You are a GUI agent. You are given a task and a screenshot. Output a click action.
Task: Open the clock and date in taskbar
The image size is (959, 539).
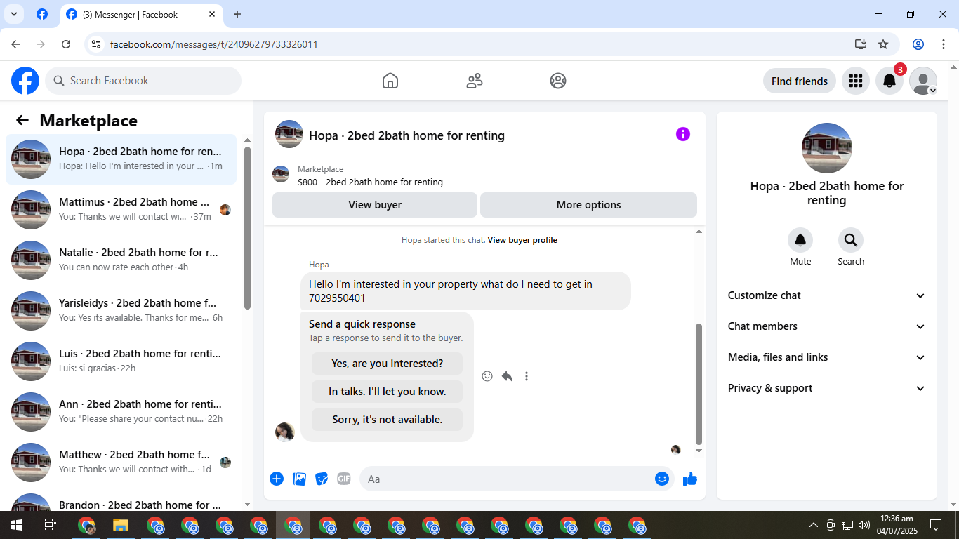pyautogui.click(x=897, y=525)
